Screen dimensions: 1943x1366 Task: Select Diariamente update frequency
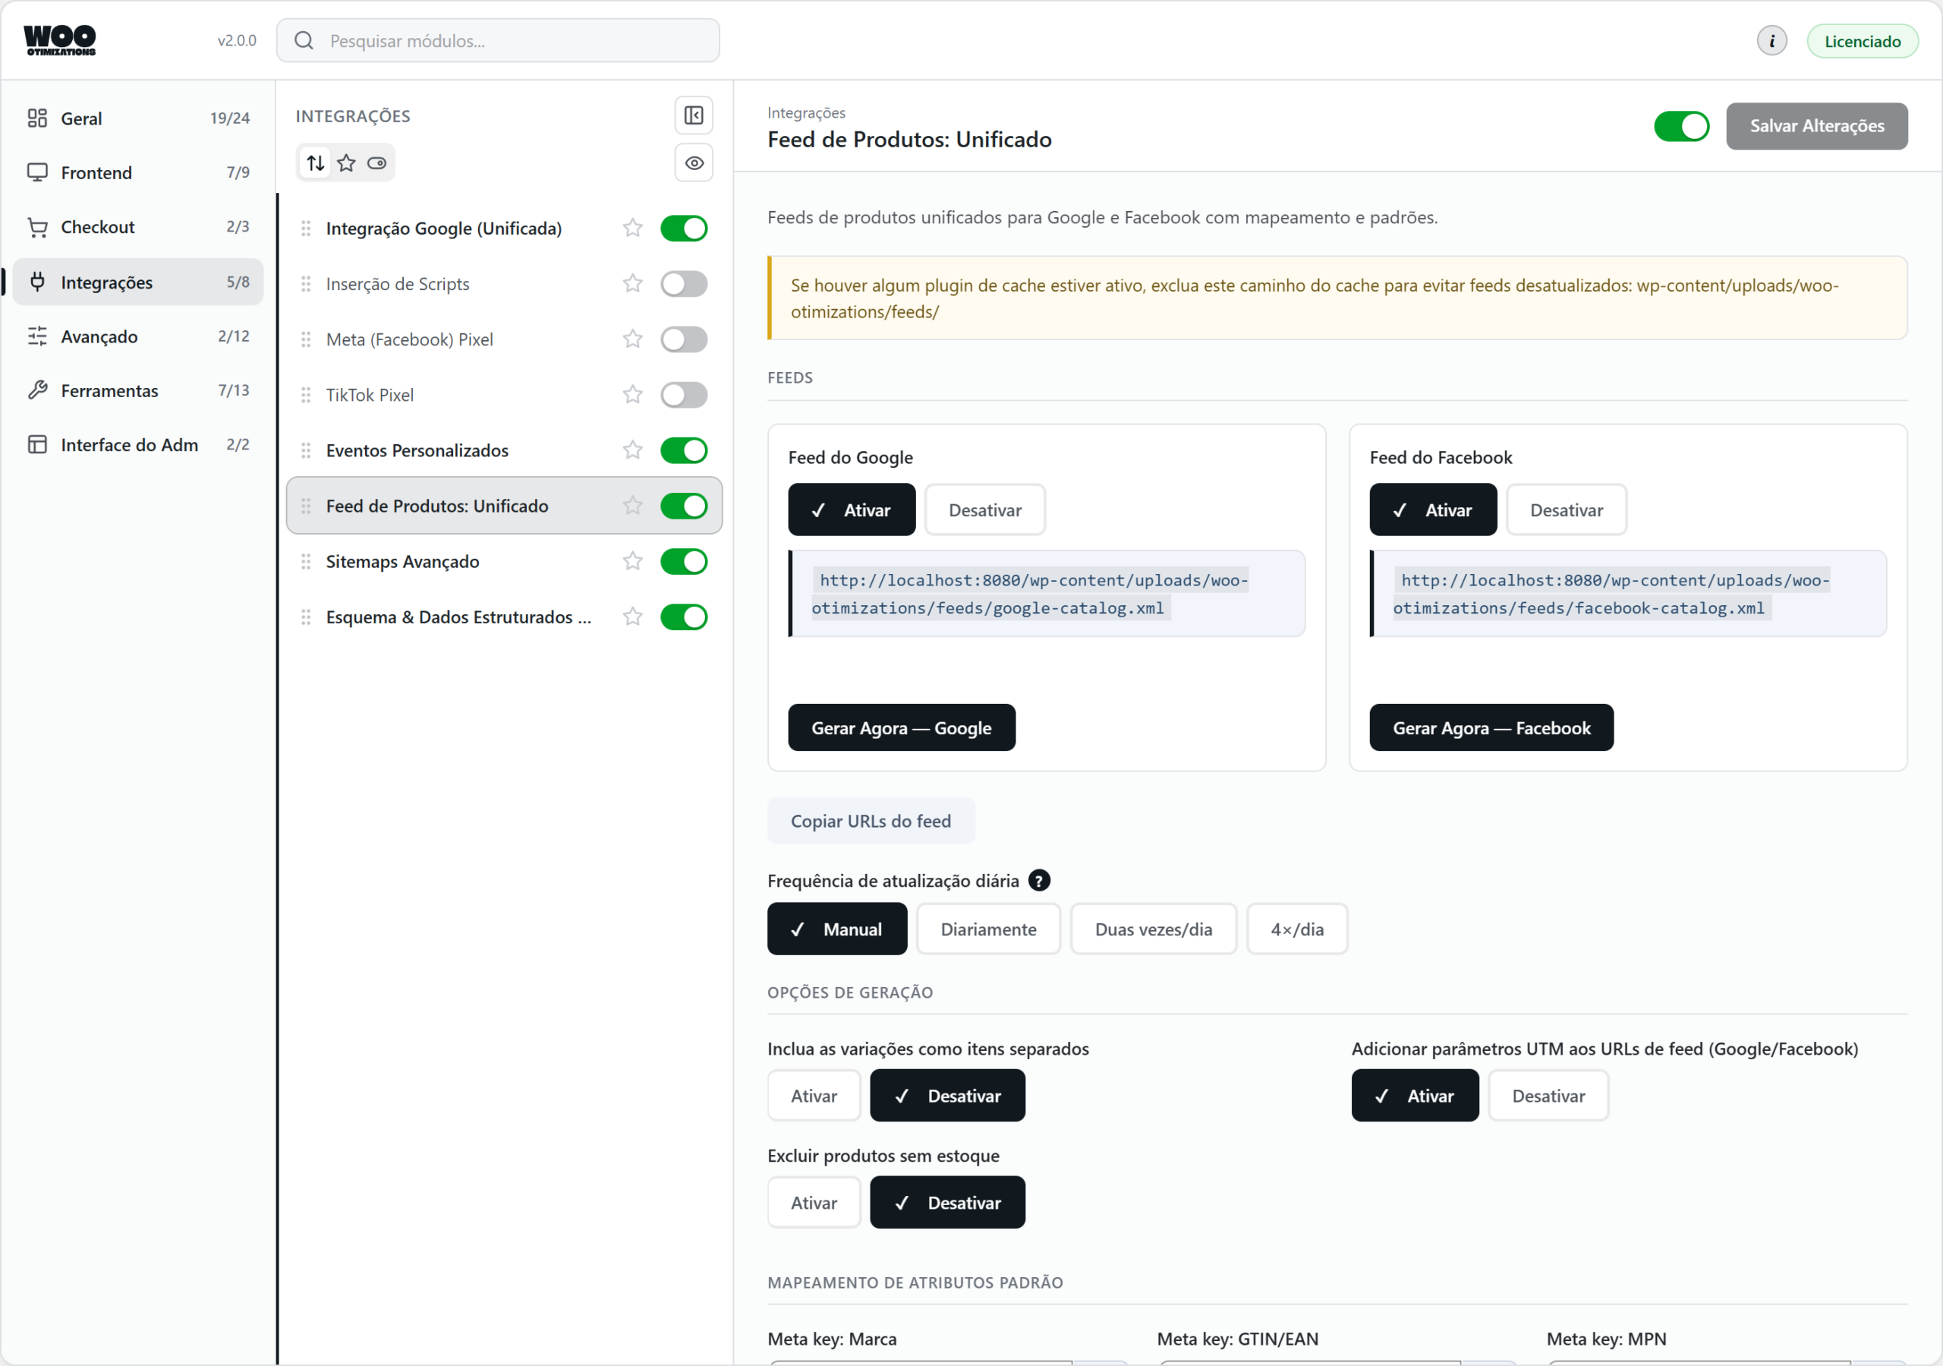(988, 929)
